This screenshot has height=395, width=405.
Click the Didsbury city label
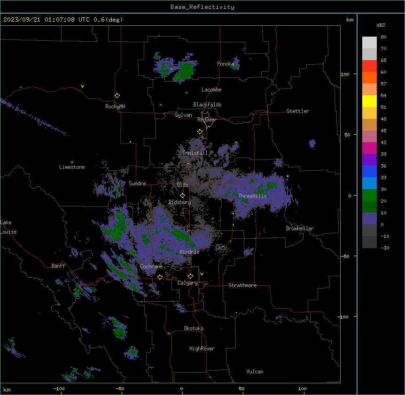click(x=180, y=202)
